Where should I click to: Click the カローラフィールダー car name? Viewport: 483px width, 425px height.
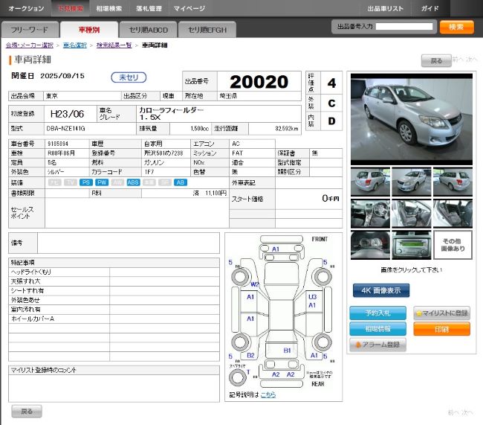(171, 110)
